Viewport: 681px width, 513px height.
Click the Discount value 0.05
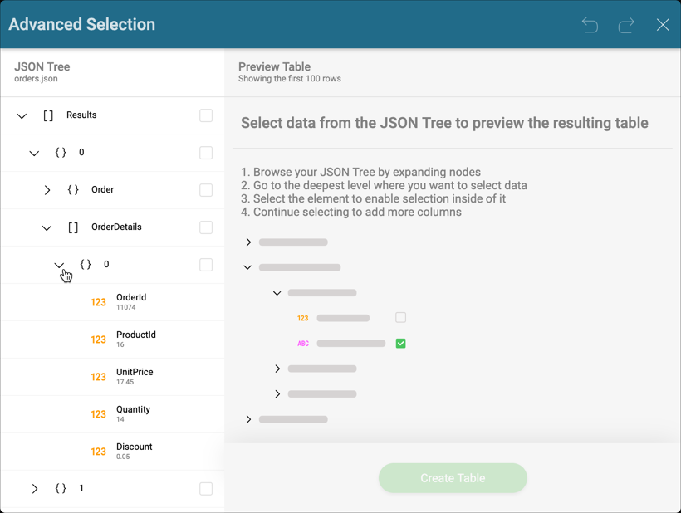(123, 457)
